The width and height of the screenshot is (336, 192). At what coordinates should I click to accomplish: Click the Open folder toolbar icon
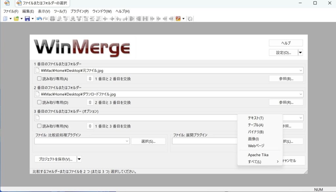click(16, 19)
